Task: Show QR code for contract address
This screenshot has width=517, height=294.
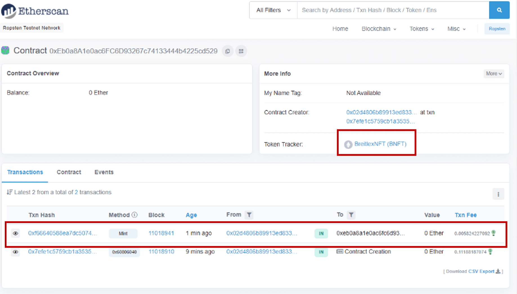Action: (x=241, y=51)
